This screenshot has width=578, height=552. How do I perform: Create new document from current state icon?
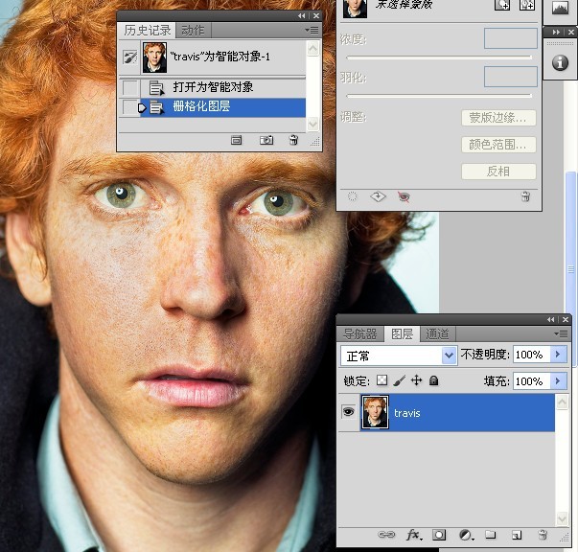(237, 140)
